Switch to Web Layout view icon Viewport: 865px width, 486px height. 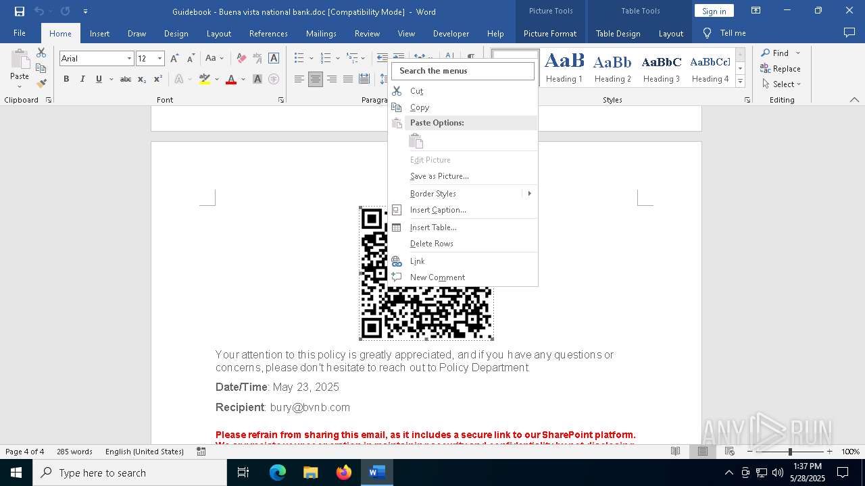tap(730, 452)
